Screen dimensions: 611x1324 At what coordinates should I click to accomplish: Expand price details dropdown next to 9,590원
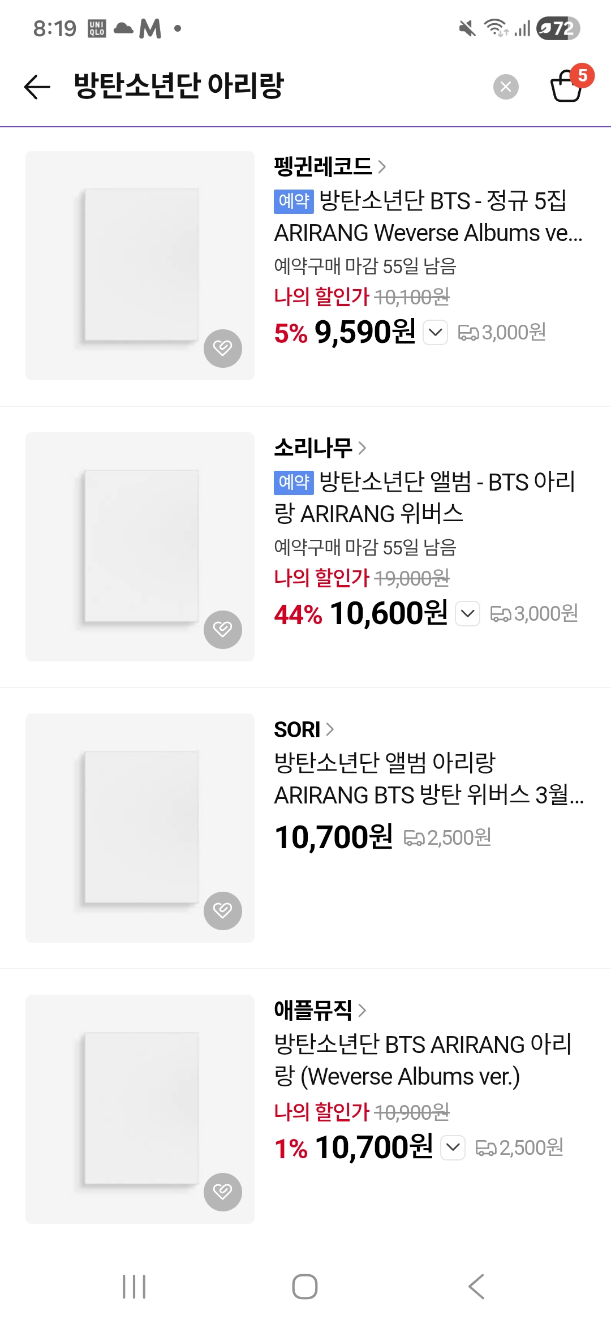(x=436, y=332)
